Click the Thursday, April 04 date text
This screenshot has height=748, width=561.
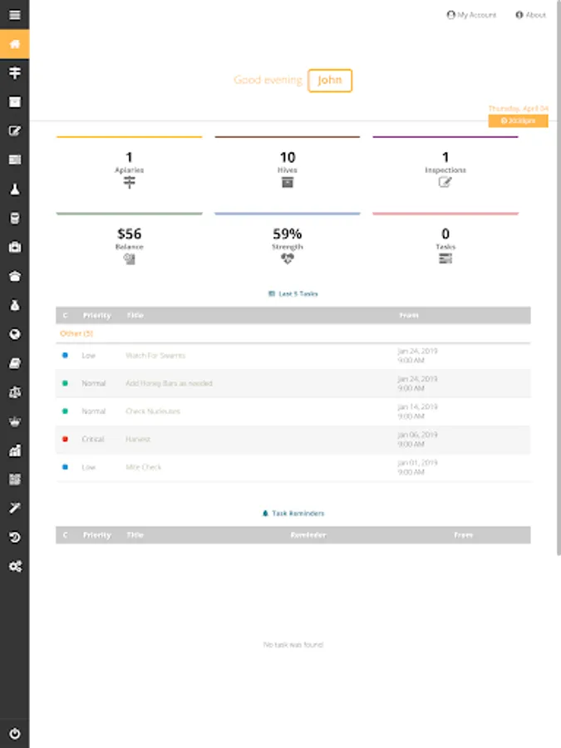[518, 108]
